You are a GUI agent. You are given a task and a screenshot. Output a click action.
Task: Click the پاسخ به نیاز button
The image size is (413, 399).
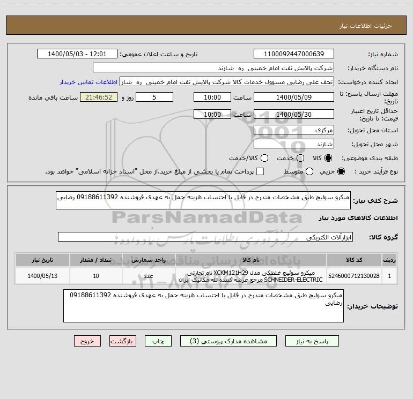(x=312, y=341)
